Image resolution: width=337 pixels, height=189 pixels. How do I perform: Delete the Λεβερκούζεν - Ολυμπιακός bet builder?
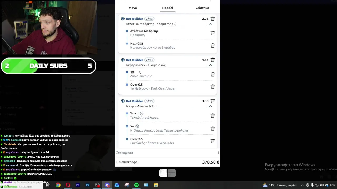pyautogui.click(x=212, y=60)
